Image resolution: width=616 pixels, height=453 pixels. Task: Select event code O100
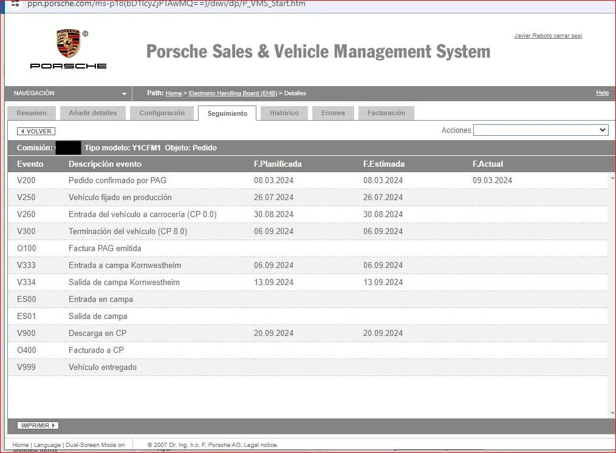click(27, 248)
